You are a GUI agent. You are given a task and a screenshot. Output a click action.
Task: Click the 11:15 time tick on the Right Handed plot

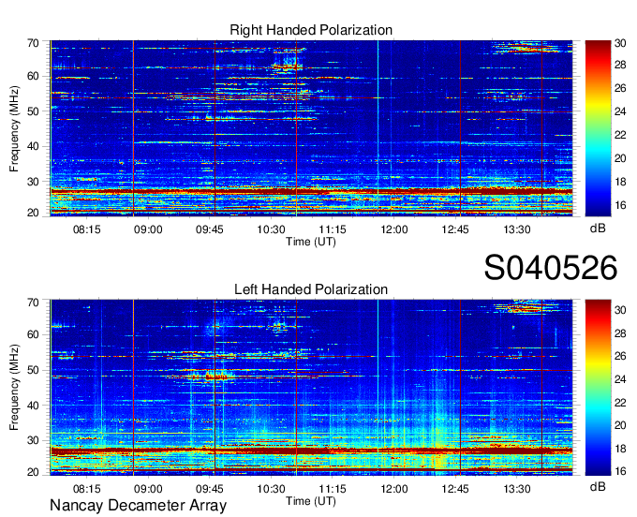tap(333, 229)
